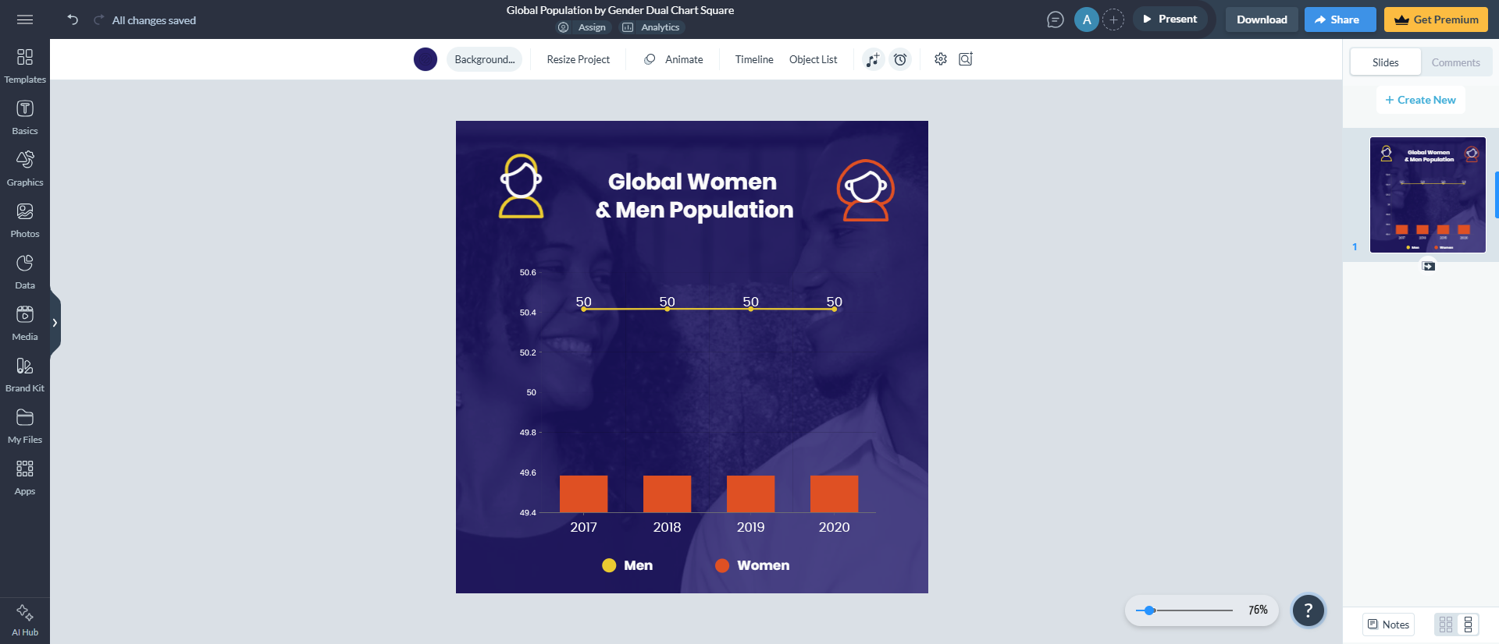Screen dimensions: 1499x644
Task: Click the Women legend label
Action: pyautogui.click(x=763, y=565)
